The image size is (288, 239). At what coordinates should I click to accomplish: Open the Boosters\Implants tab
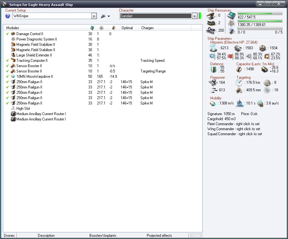(x=103, y=236)
